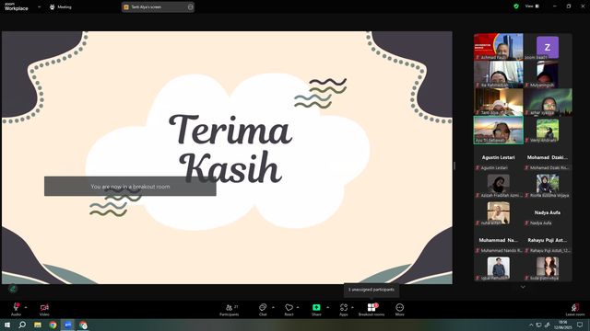This screenshot has width=590, height=331.
Task: Select Ika Rahmadyah's video tile
Action: point(498,74)
